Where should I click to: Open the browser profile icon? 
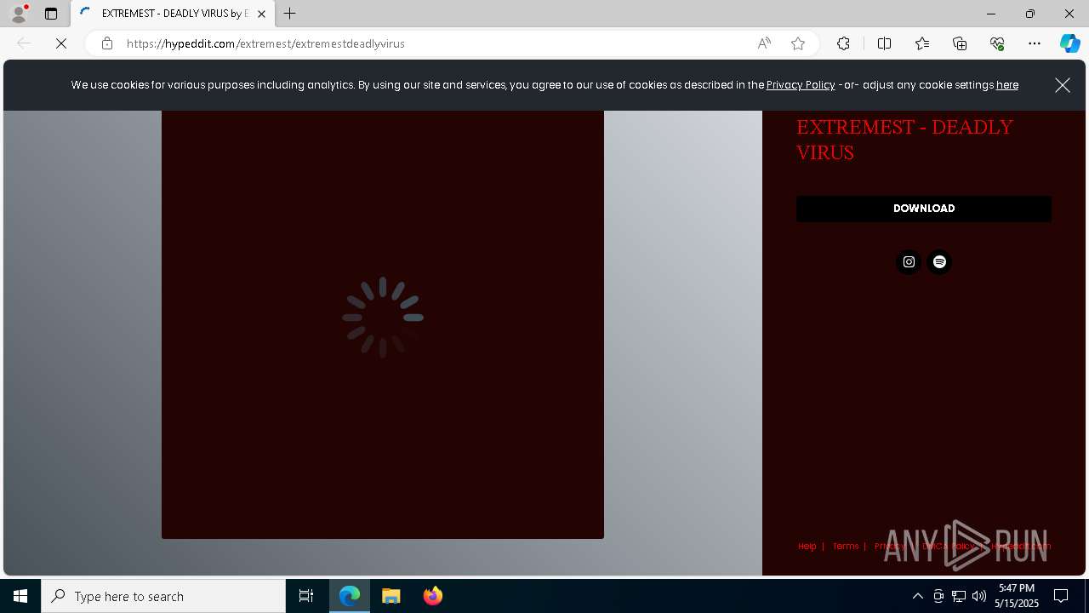pos(19,14)
